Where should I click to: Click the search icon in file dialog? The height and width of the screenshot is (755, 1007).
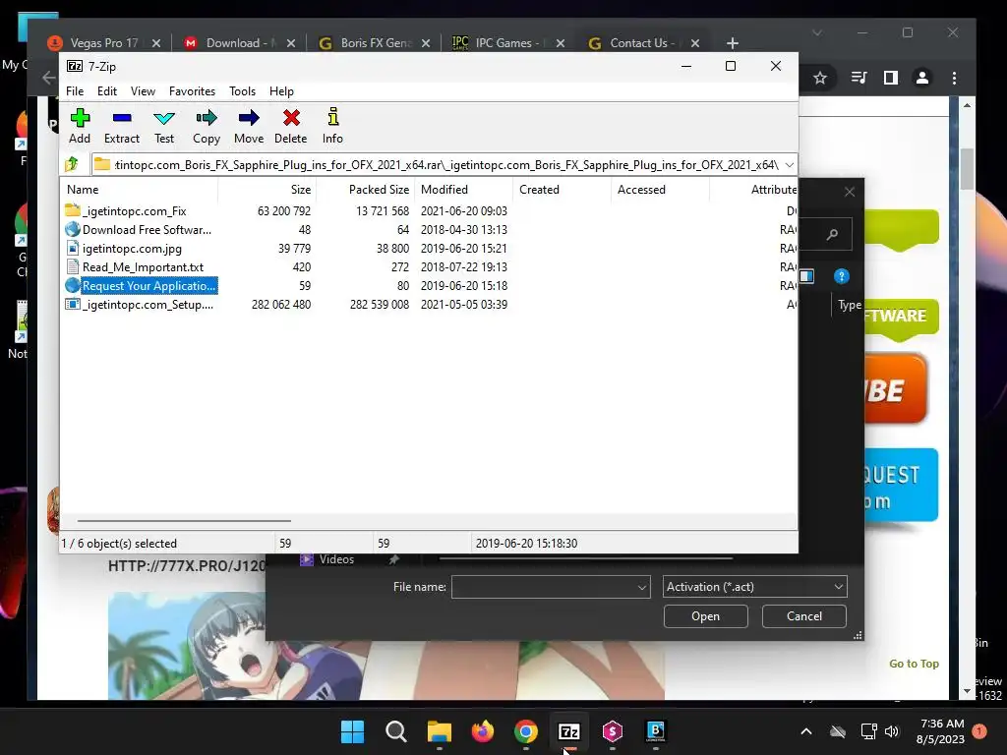832,235
